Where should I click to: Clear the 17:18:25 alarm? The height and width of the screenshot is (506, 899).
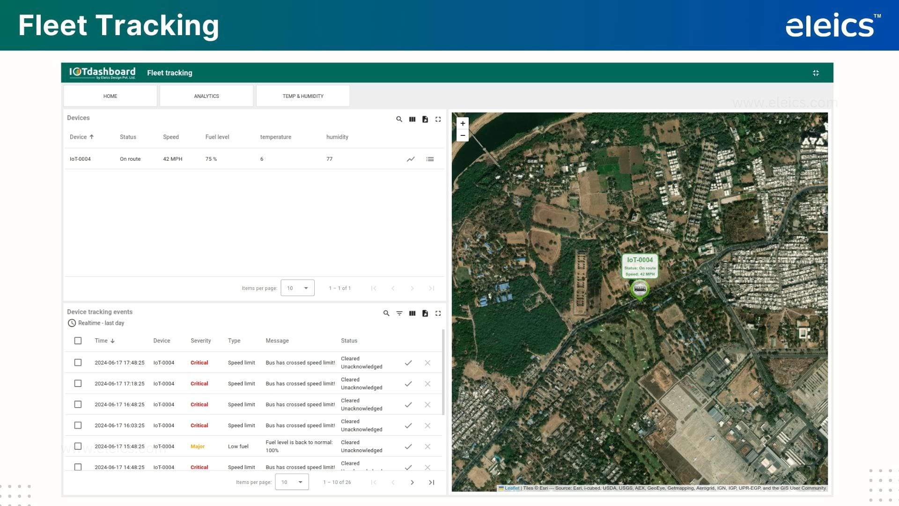pos(427,384)
